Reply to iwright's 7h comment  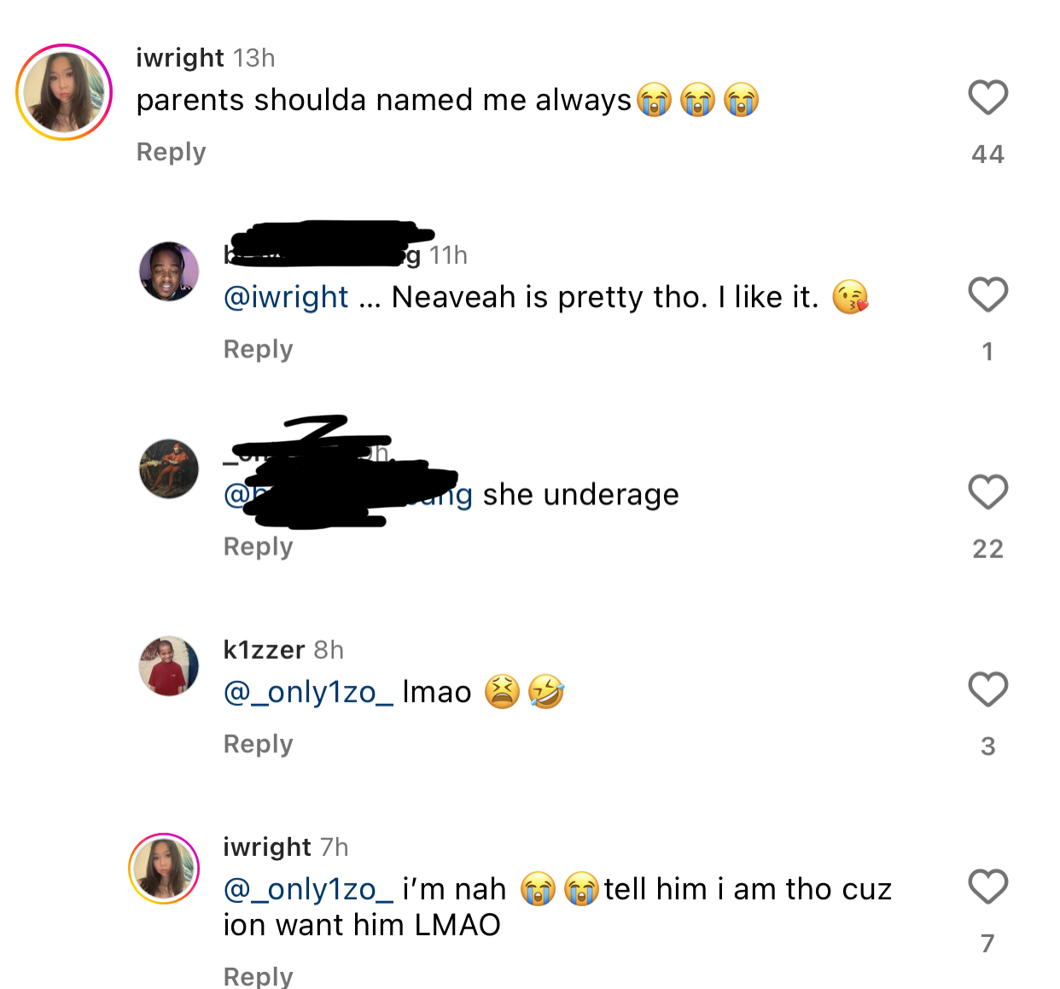pos(258,975)
